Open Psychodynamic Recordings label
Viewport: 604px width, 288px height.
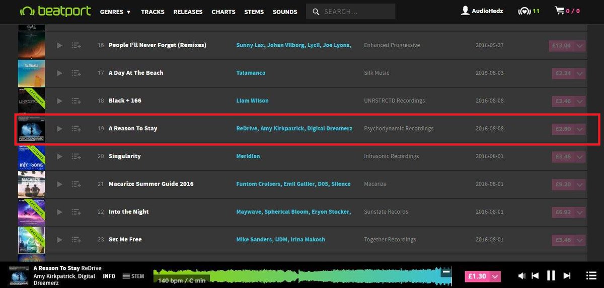(x=399, y=129)
